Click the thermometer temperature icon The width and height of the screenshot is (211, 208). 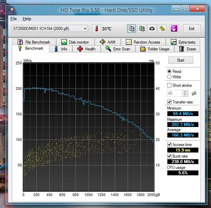click(96, 29)
